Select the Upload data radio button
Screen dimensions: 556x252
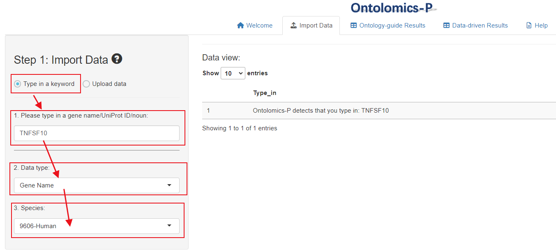tap(86, 84)
